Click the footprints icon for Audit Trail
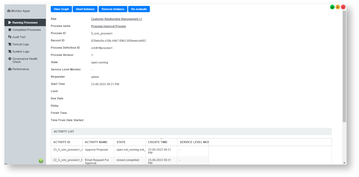The width and height of the screenshot is (359, 177). coord(10,37)
